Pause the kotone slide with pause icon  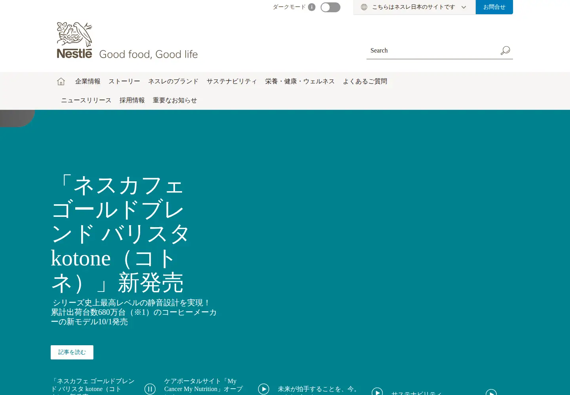(x=150, y=389)
